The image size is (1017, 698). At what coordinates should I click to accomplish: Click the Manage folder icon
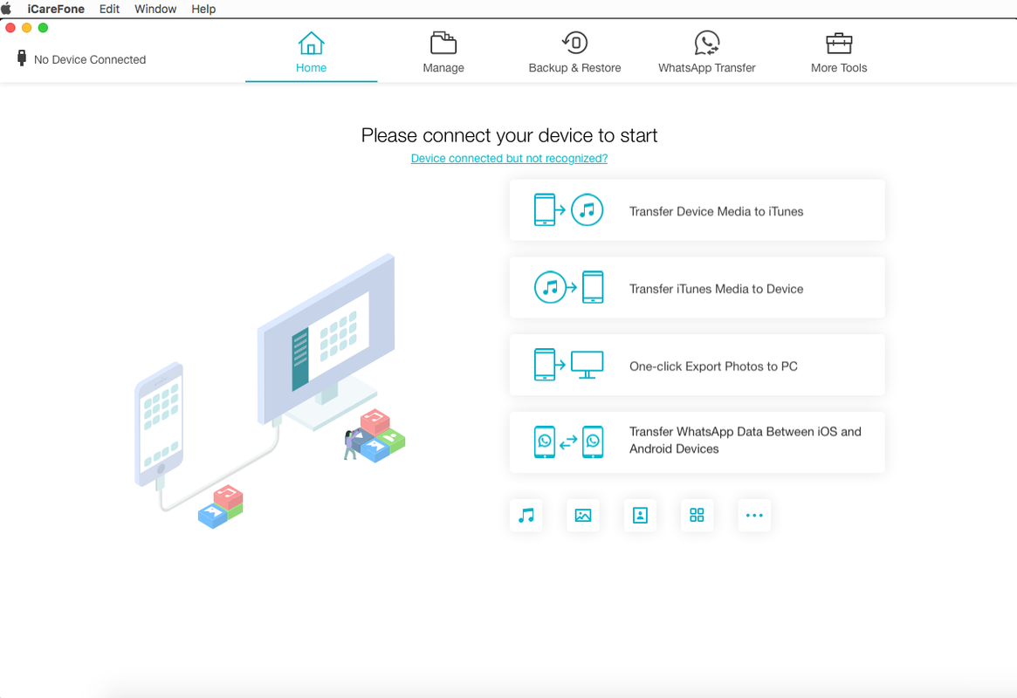tap(443, 44)
